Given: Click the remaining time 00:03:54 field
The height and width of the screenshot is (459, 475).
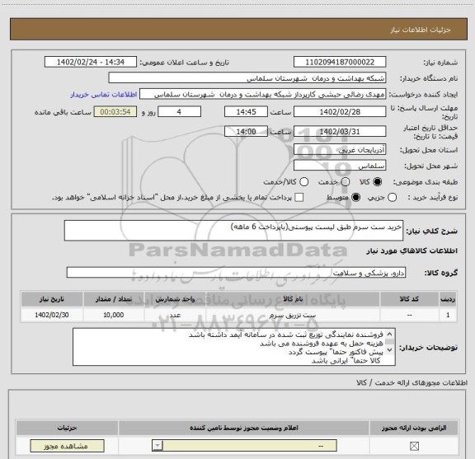Looking at the screenshot, I should coord(115,112).
